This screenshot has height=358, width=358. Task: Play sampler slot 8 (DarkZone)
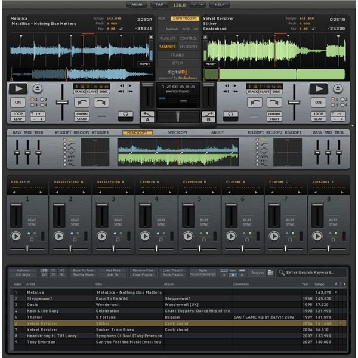pos(317,236)
